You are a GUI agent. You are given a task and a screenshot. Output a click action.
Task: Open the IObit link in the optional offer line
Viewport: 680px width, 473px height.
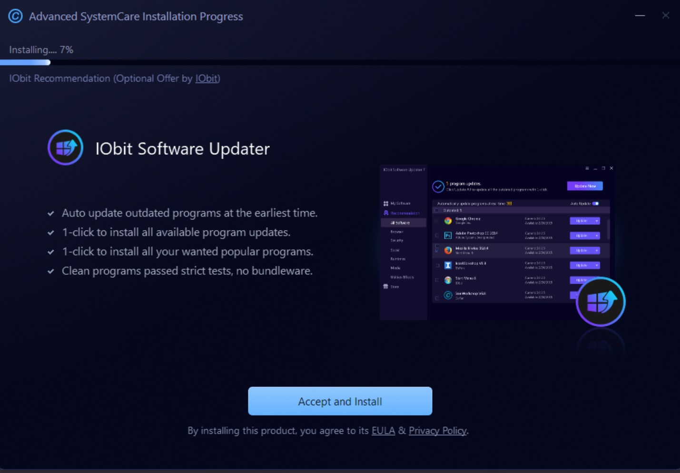click(207, 79)
